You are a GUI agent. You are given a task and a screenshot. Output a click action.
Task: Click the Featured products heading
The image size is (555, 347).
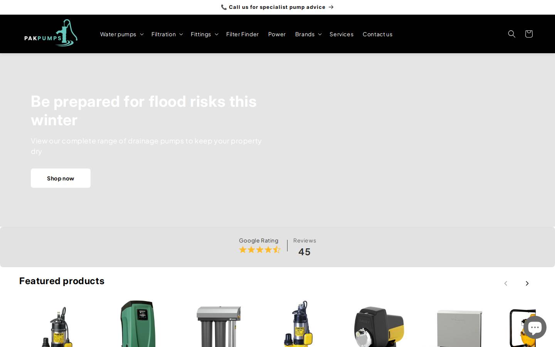[62, 281]
